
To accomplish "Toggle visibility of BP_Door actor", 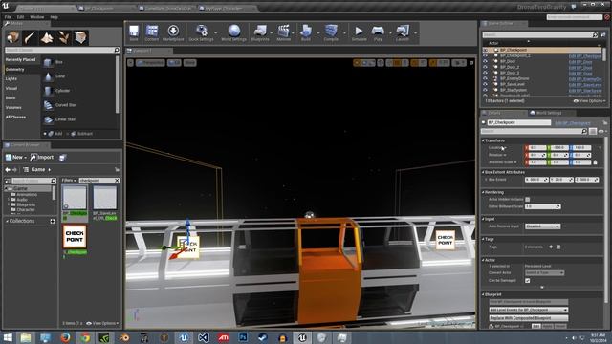I will (x=485, y=61).
